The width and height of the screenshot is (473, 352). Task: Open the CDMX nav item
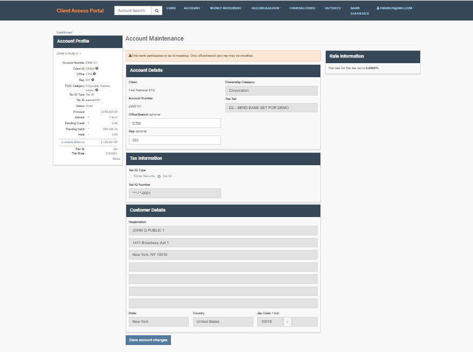tap(171, 8)
